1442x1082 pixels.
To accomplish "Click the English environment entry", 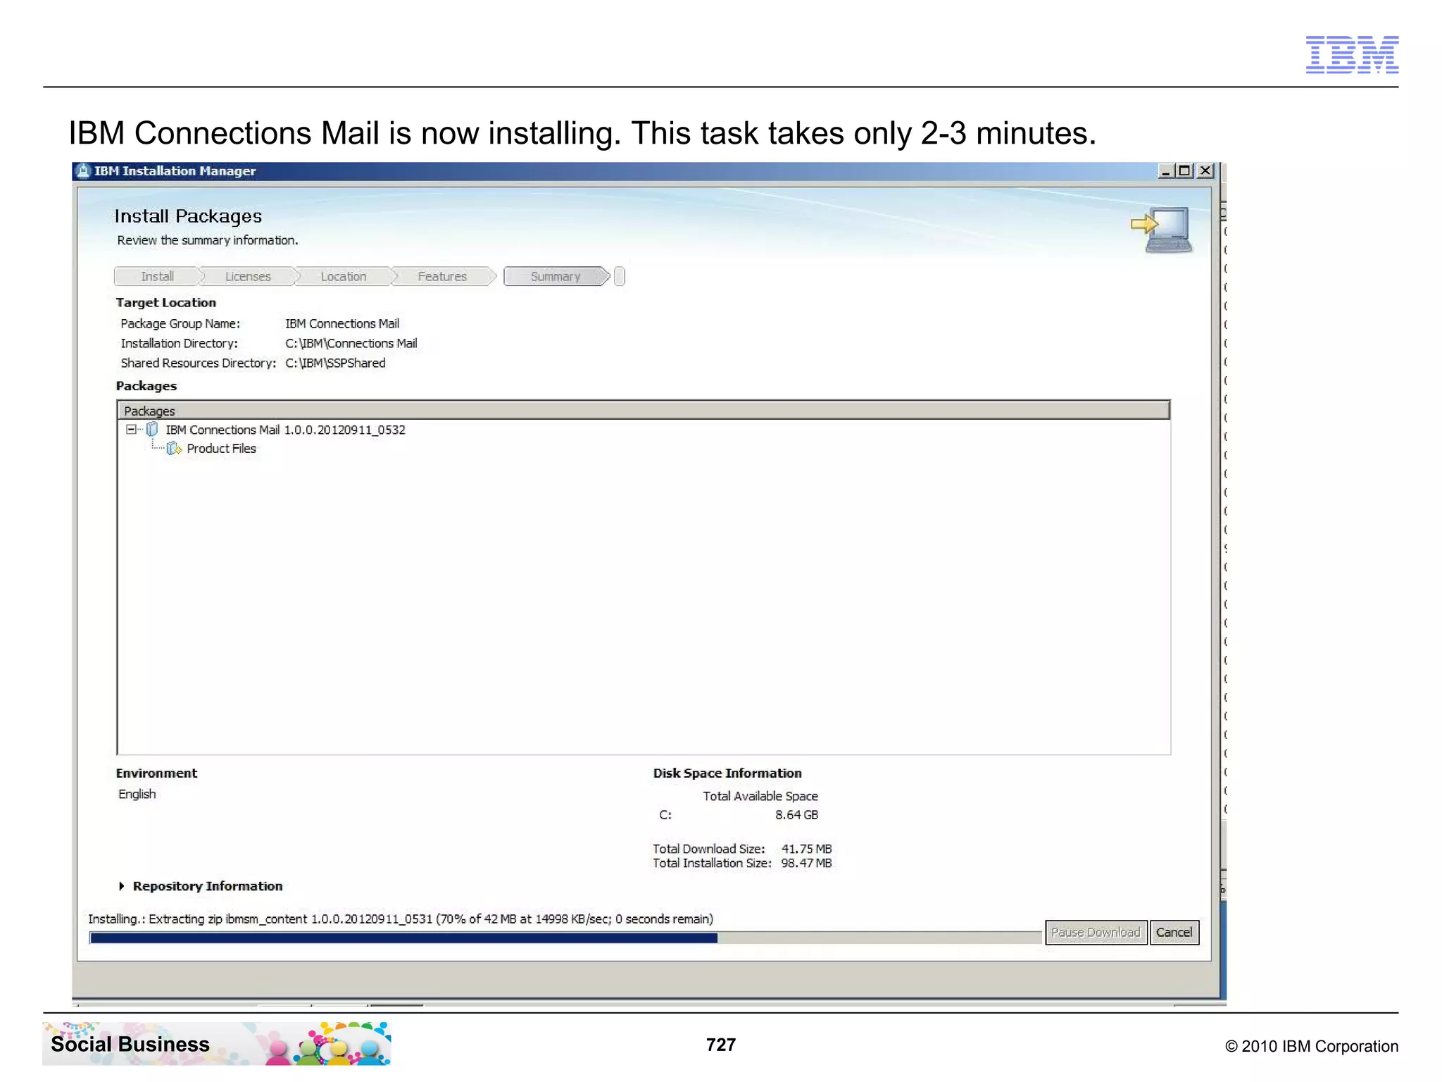I will (x=137, y=794).
